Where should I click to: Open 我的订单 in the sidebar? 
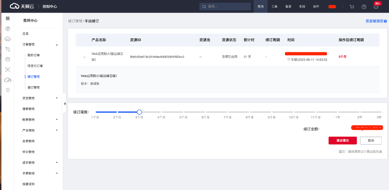(34, 55)
